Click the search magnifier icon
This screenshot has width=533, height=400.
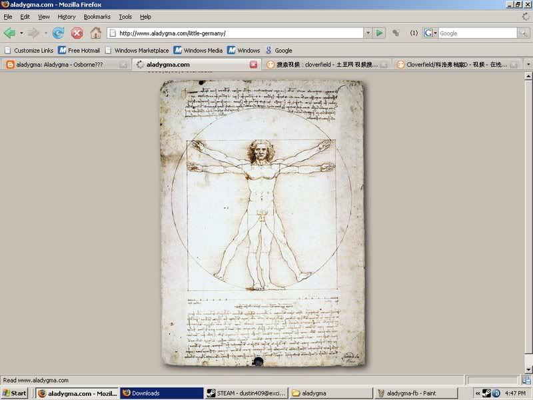coord(524,33)
